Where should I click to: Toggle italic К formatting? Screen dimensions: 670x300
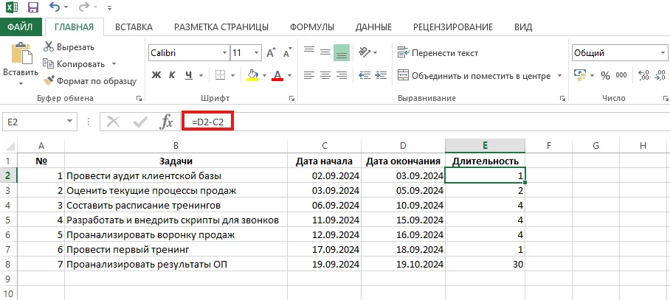click(x=172, y=75)
